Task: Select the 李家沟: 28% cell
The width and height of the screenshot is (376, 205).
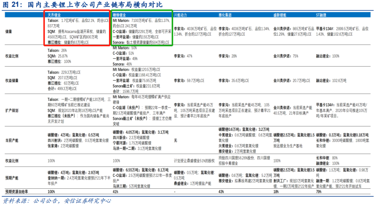Action: (x=228, y=56)
